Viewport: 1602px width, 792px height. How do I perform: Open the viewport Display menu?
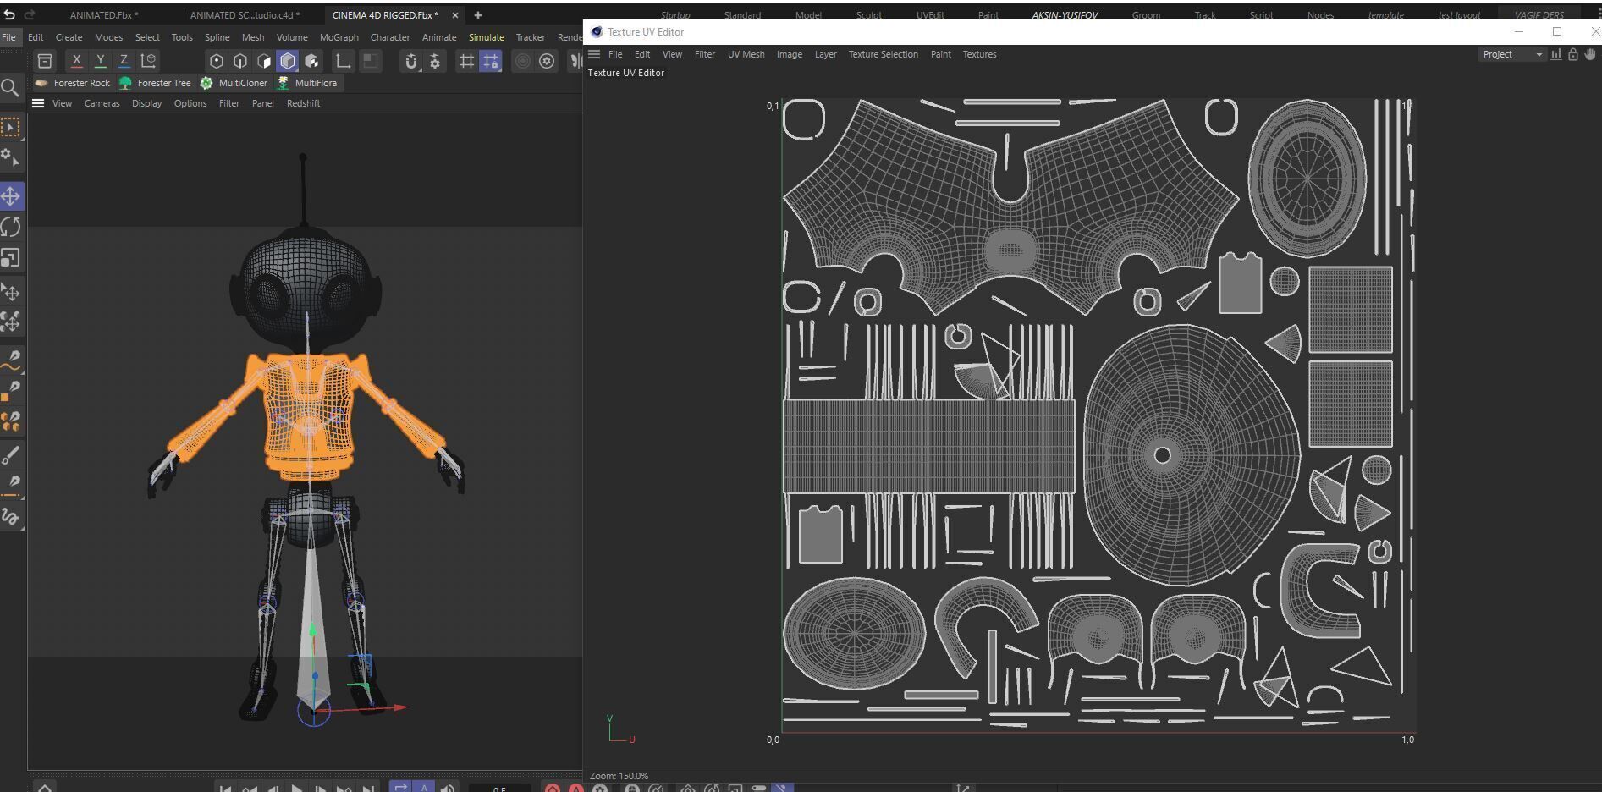click(146, 103)
